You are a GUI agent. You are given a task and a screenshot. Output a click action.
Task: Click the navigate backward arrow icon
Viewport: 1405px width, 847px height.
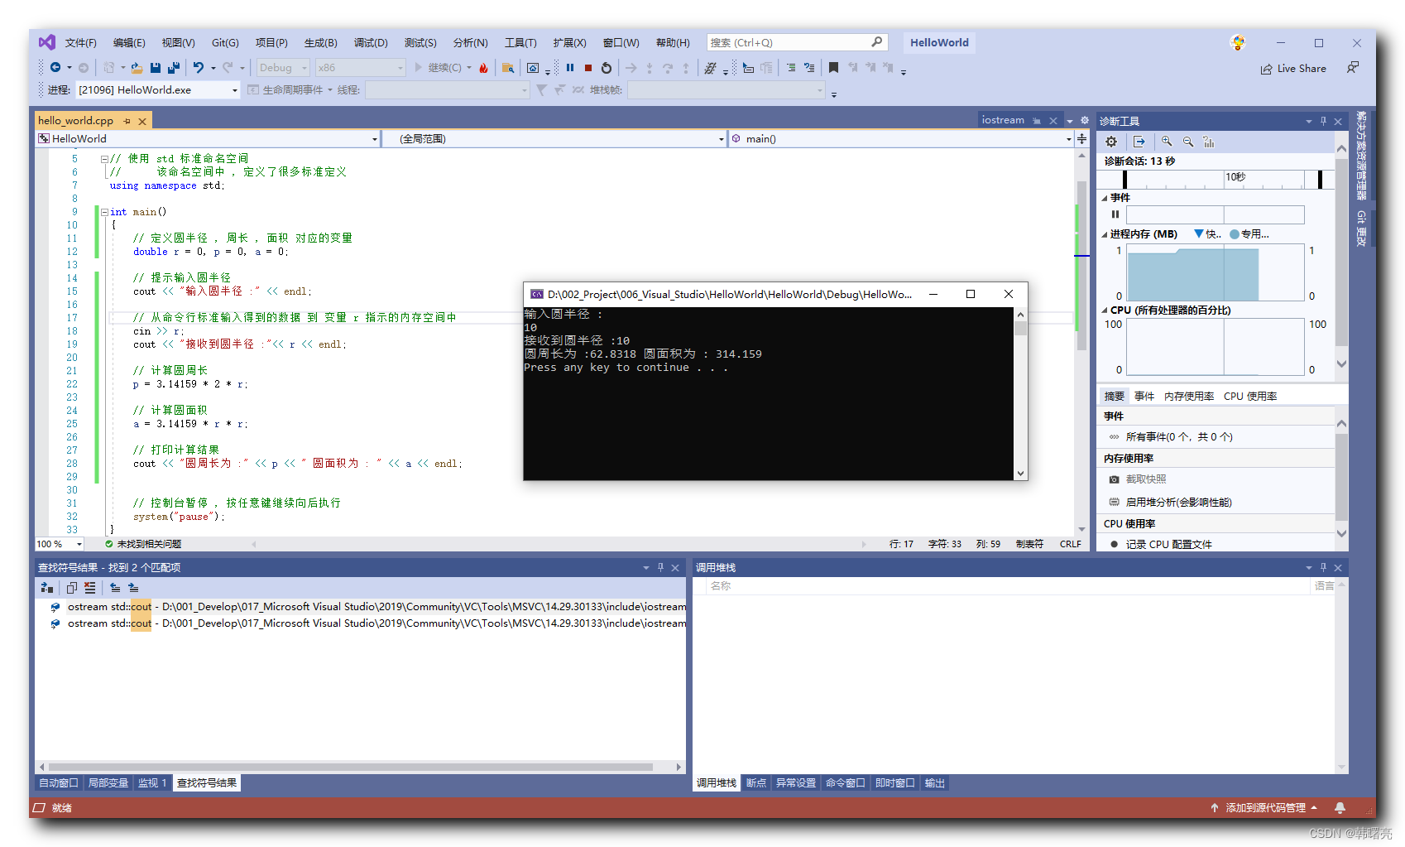coord(55,68)
